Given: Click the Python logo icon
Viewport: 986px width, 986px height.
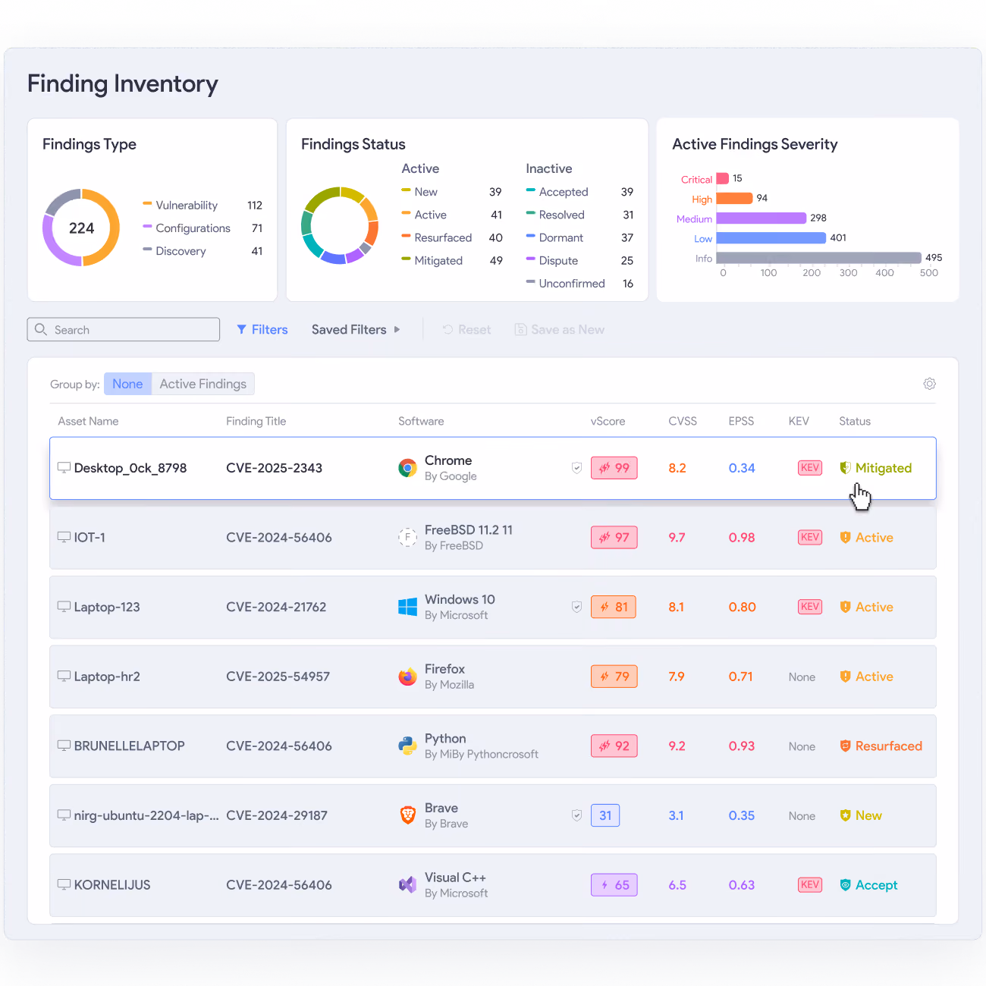Looking at the screenshot, I should point(407,746).
